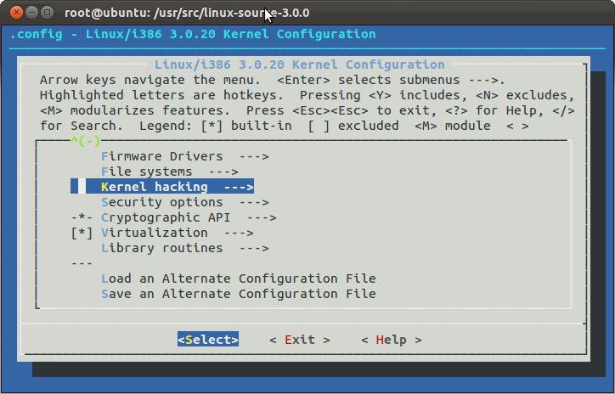This screenshot has height=394, width=615.
Task: Open the Library routines submenu
Action: pos(184,248)
